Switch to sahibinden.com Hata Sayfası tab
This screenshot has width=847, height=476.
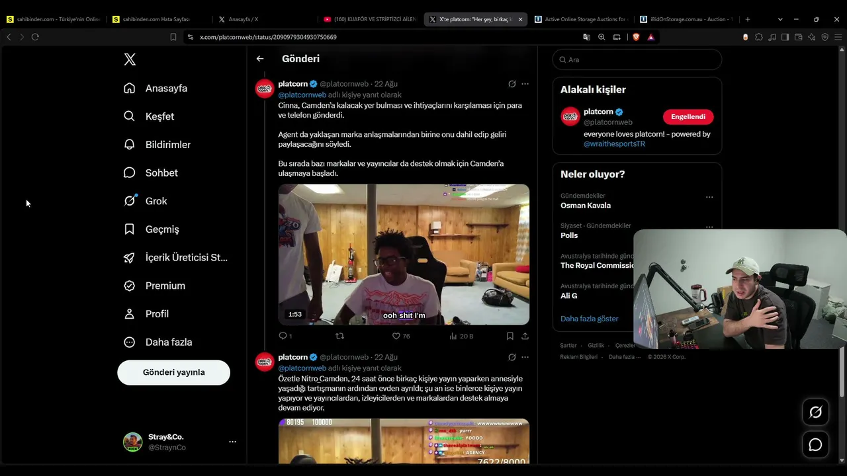pyautogui.click(x=159, y=19)
